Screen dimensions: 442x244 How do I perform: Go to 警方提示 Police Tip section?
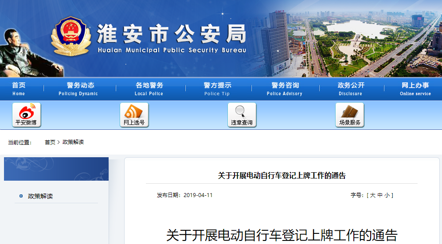(x=217, y=89)
